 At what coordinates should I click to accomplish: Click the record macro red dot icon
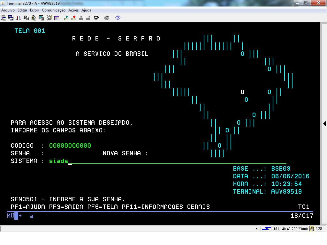(73, 18)
